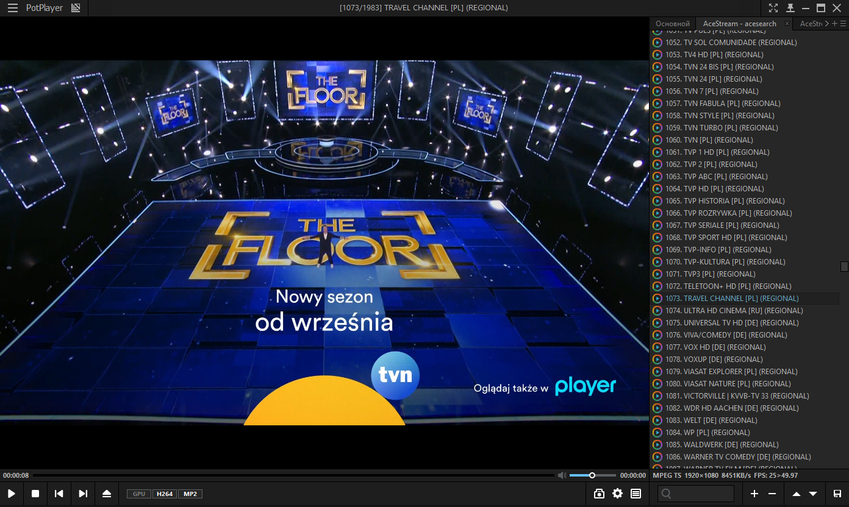Click the play icon beside 1062. TVP 2
Image resolution: width=849 pixels, height=507 pixels.
[657, 165]
